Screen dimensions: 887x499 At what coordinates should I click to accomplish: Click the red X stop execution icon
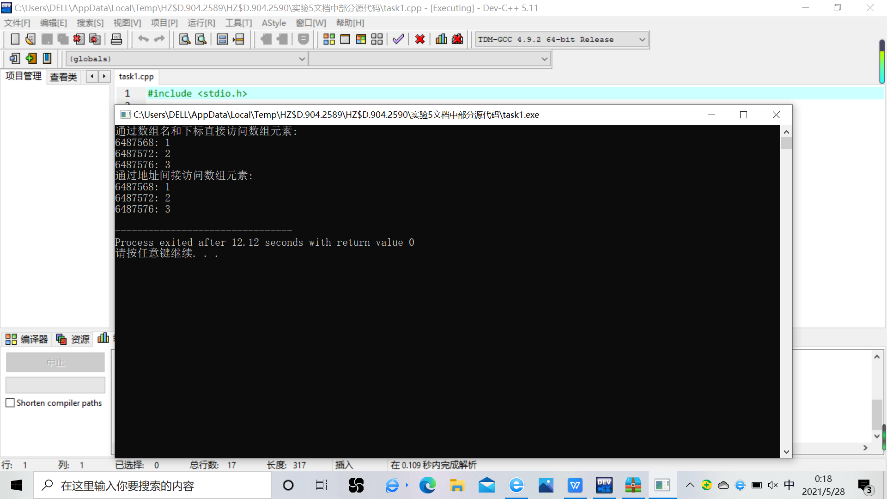(420, 39)
